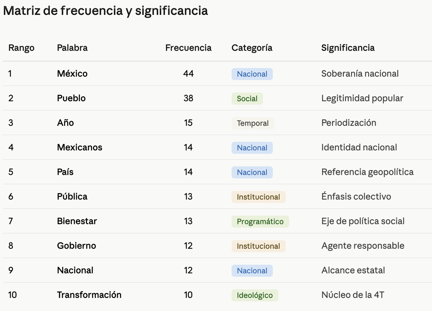Select the Temporal category tag

[253, 123]
